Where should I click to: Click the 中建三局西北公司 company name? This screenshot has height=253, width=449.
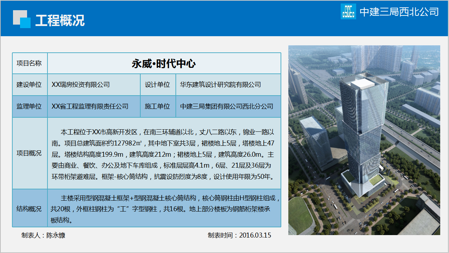coord(399,12)
